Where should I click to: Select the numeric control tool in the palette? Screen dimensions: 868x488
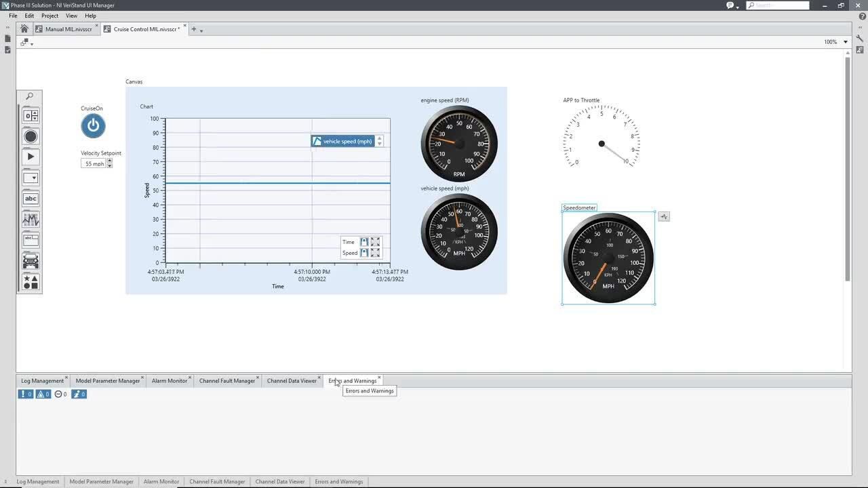click(31, 115)
